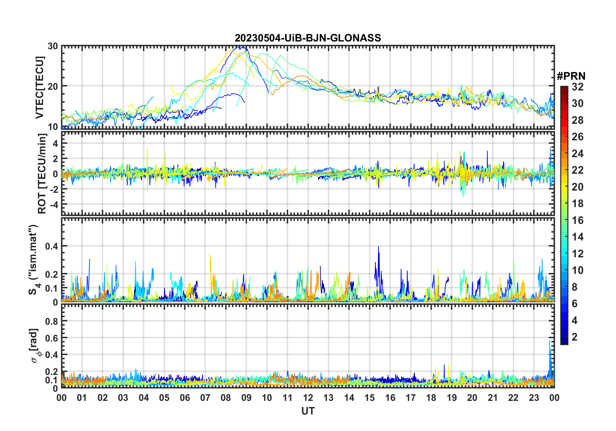Click the sigma-phi [rad] y-axis label
The width and height of the screenshot is (616, 431).
34,346
